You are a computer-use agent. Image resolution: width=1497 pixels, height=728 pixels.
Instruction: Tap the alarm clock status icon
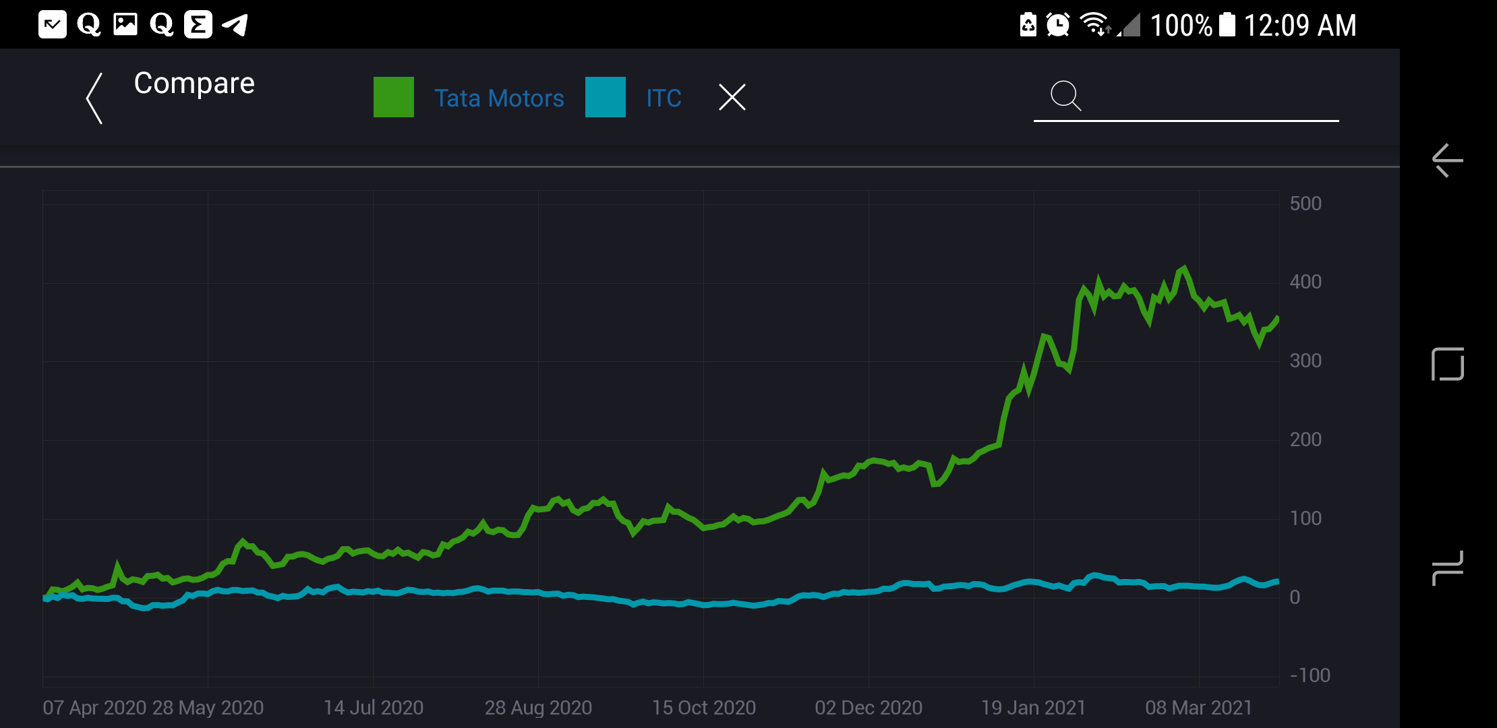[1057, 25]
